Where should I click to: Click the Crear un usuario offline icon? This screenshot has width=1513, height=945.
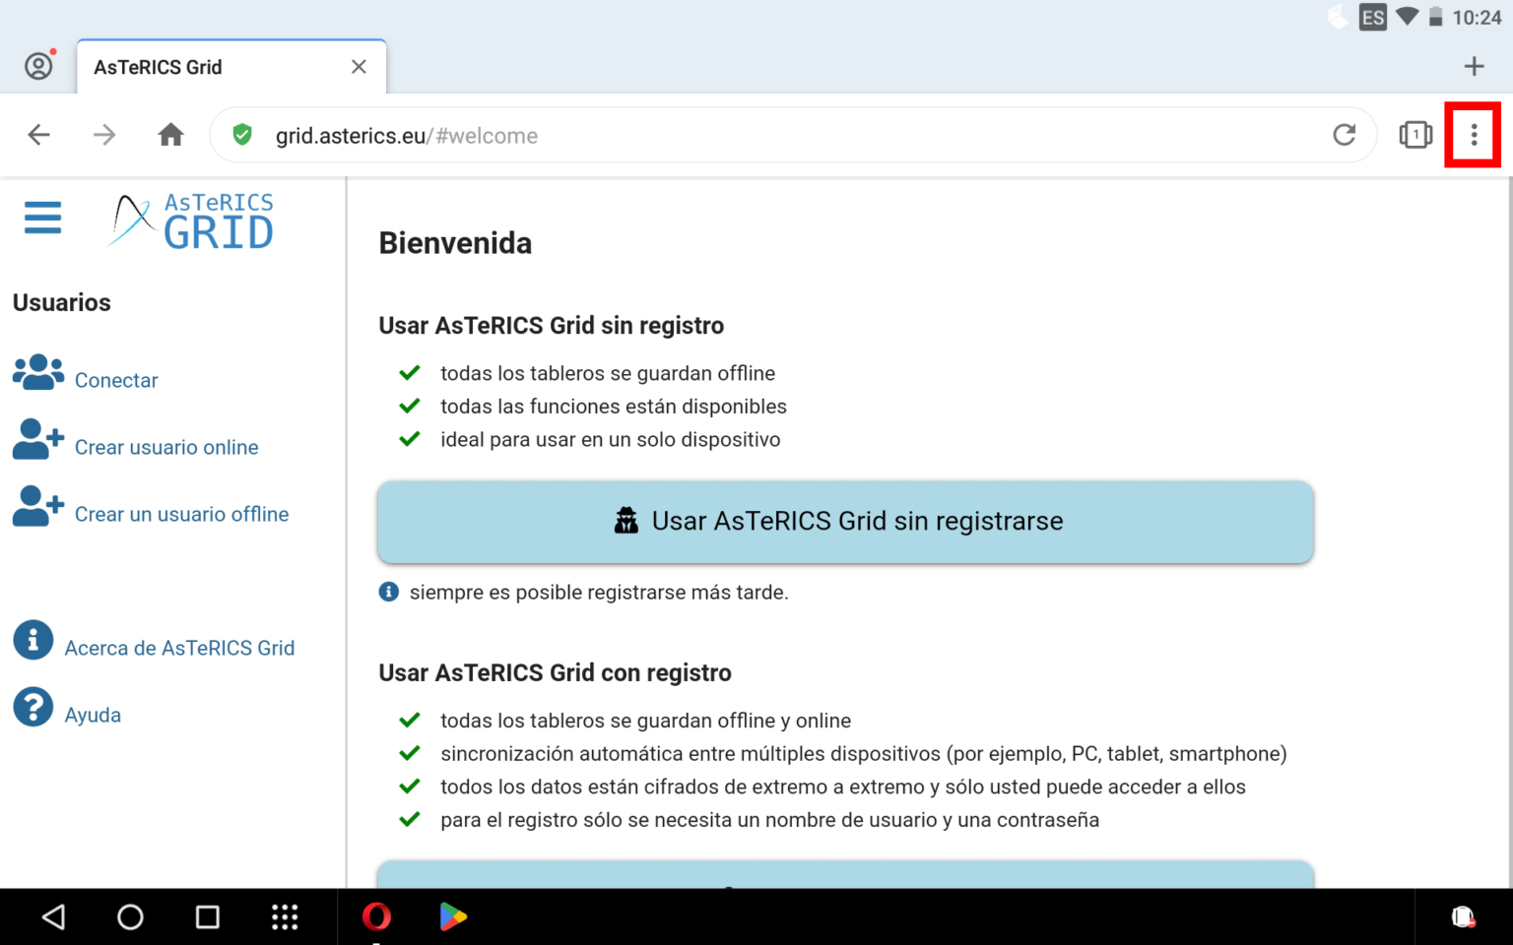point(37,507)
